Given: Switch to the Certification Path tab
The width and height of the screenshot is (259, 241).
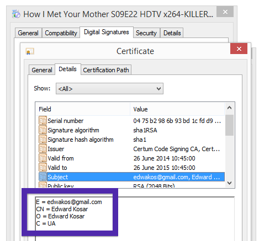Looking at the screenshot, I should (x=106, y=70).
